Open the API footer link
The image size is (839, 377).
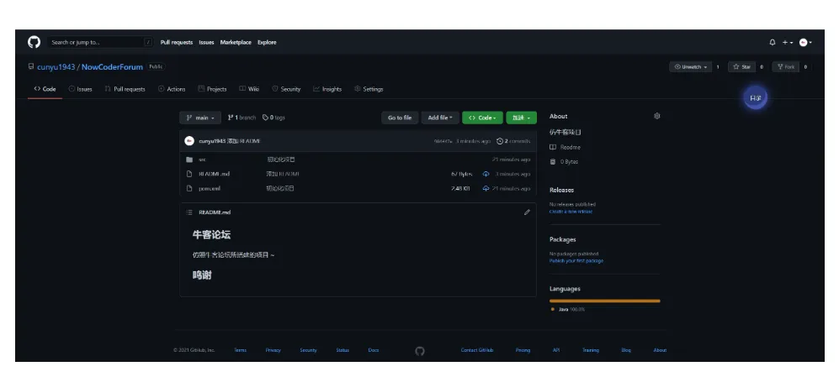556,350
